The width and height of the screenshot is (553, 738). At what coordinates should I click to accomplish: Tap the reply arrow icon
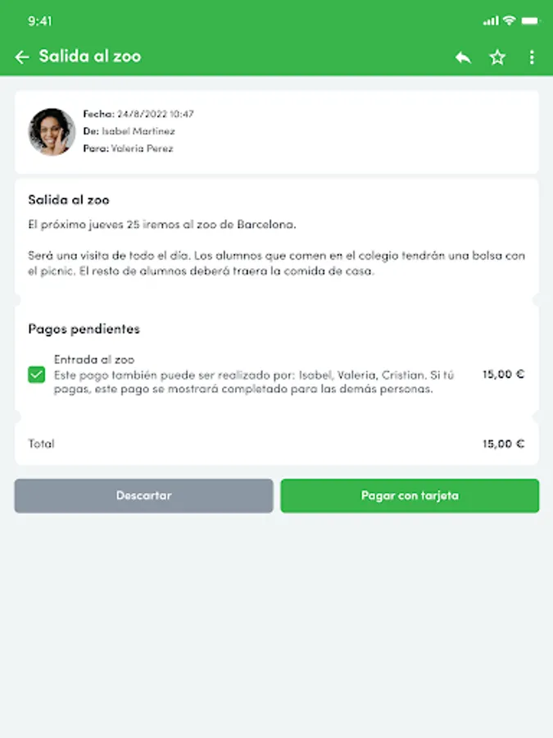[463, 57]
